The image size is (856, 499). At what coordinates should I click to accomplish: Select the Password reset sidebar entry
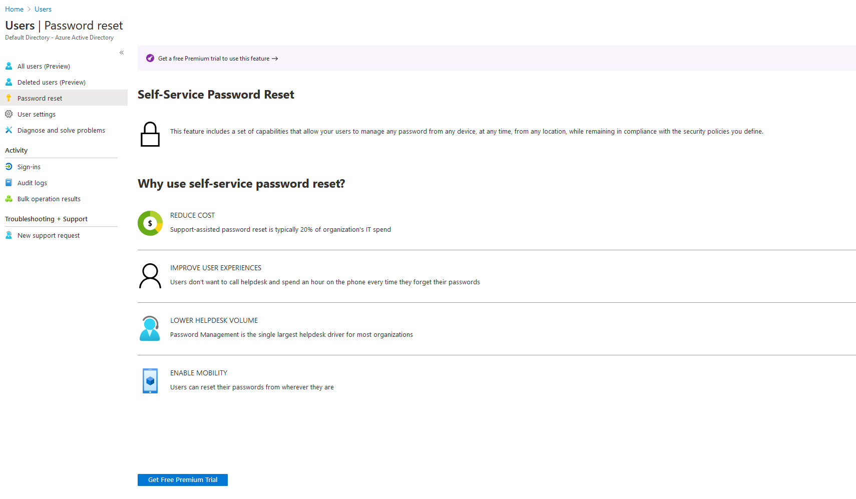click(x=40, y=98)
